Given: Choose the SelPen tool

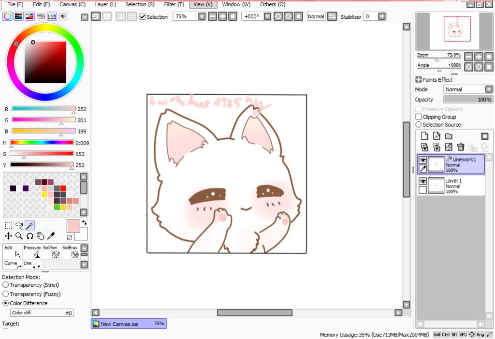Looking at the screenshot, I should (51, 251).
